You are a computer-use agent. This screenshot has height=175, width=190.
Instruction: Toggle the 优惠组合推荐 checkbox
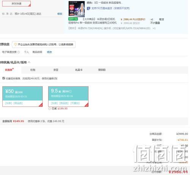pos(4,78)
